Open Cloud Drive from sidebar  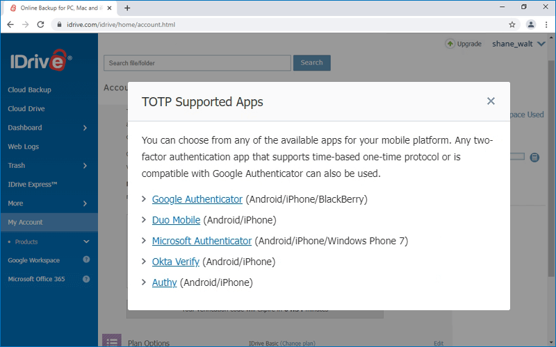(x=26, y=108)
